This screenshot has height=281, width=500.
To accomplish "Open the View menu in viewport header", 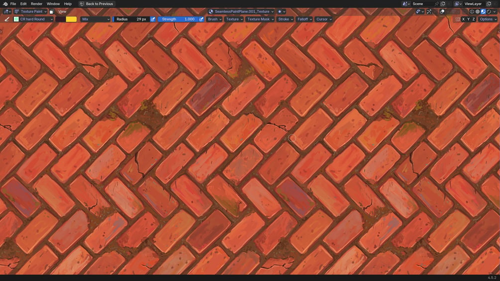I will [62, 11].
